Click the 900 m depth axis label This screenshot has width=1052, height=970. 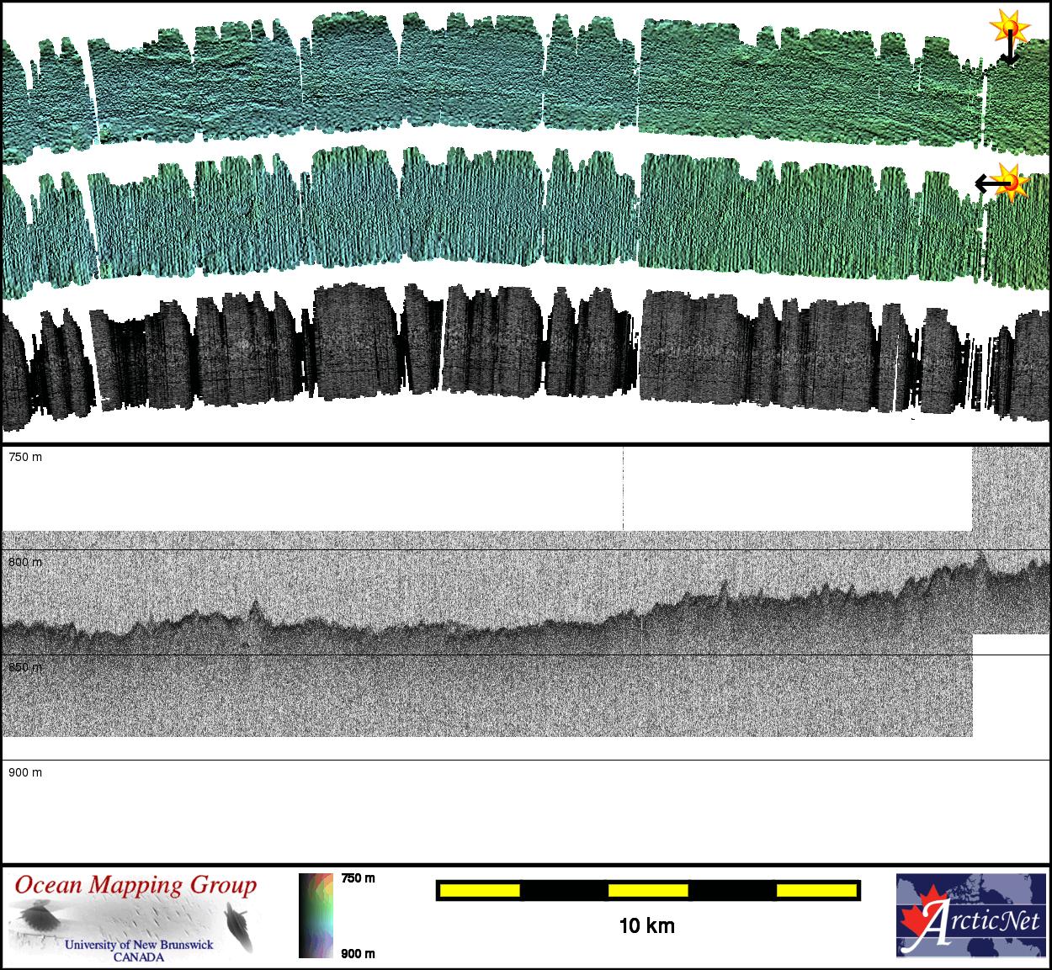pyautogui.click(x=25, y=772)
